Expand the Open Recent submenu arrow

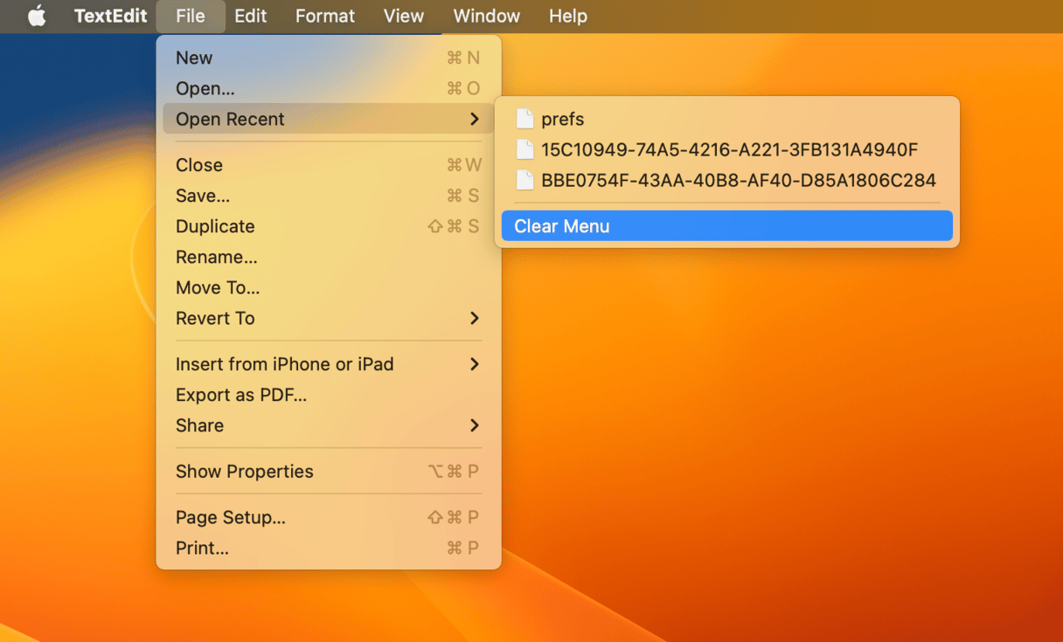(x=475, y=119)
